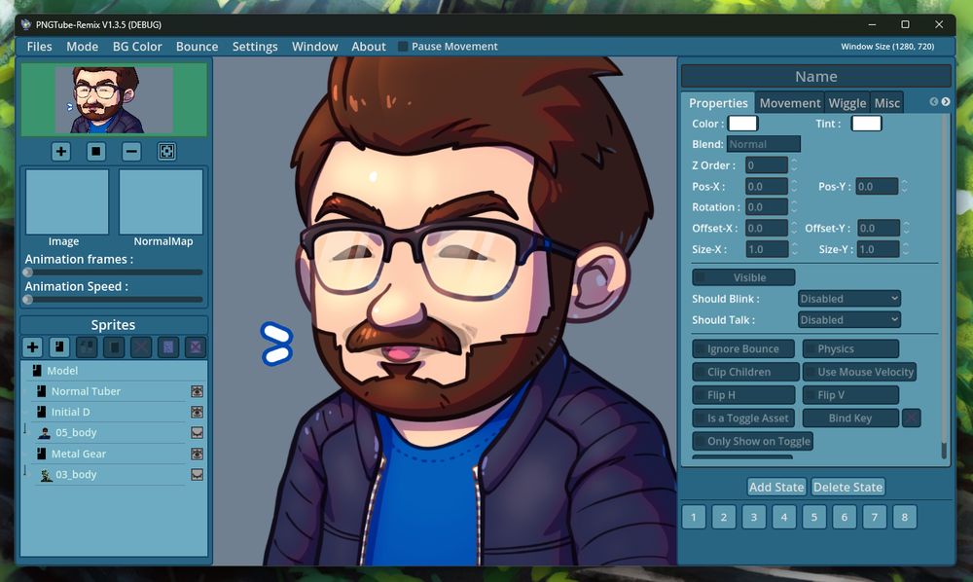Enable Only Show on Toggle
The height and width of the screenshot is (582, 973).
(x=753, y=441)
